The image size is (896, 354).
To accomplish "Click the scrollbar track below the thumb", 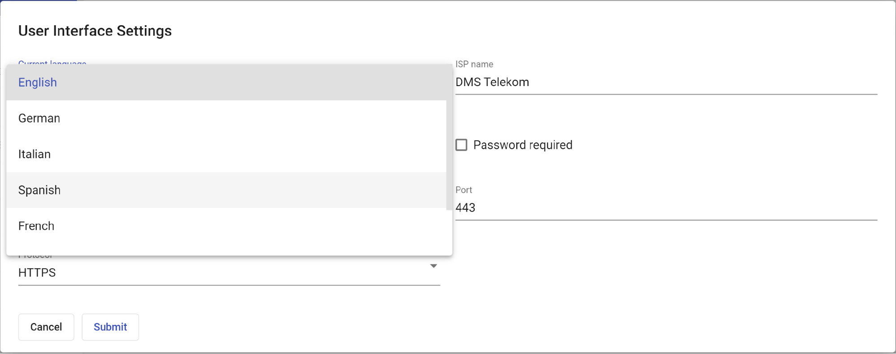I will tap(449, 232).
